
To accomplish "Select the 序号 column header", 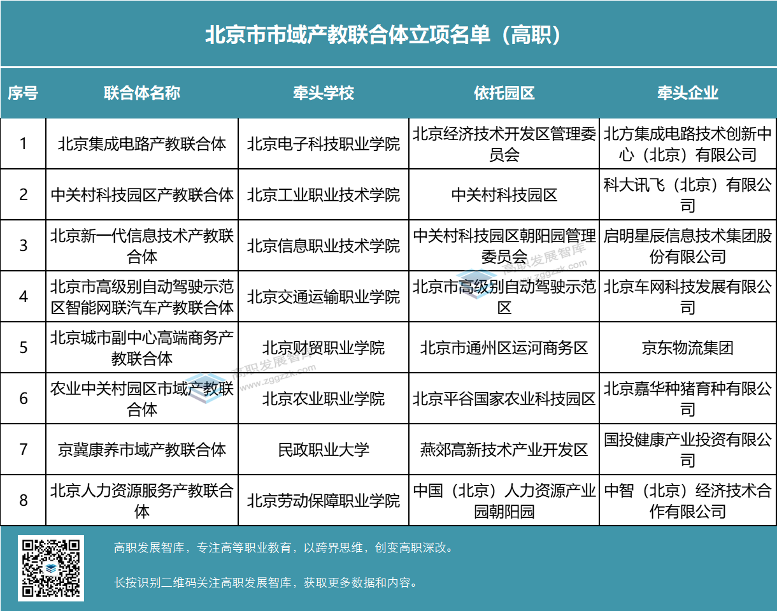I will click(23, 93).
